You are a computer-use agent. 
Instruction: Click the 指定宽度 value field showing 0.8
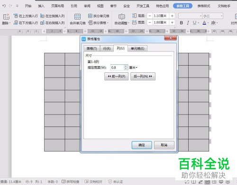pos(117,68)
